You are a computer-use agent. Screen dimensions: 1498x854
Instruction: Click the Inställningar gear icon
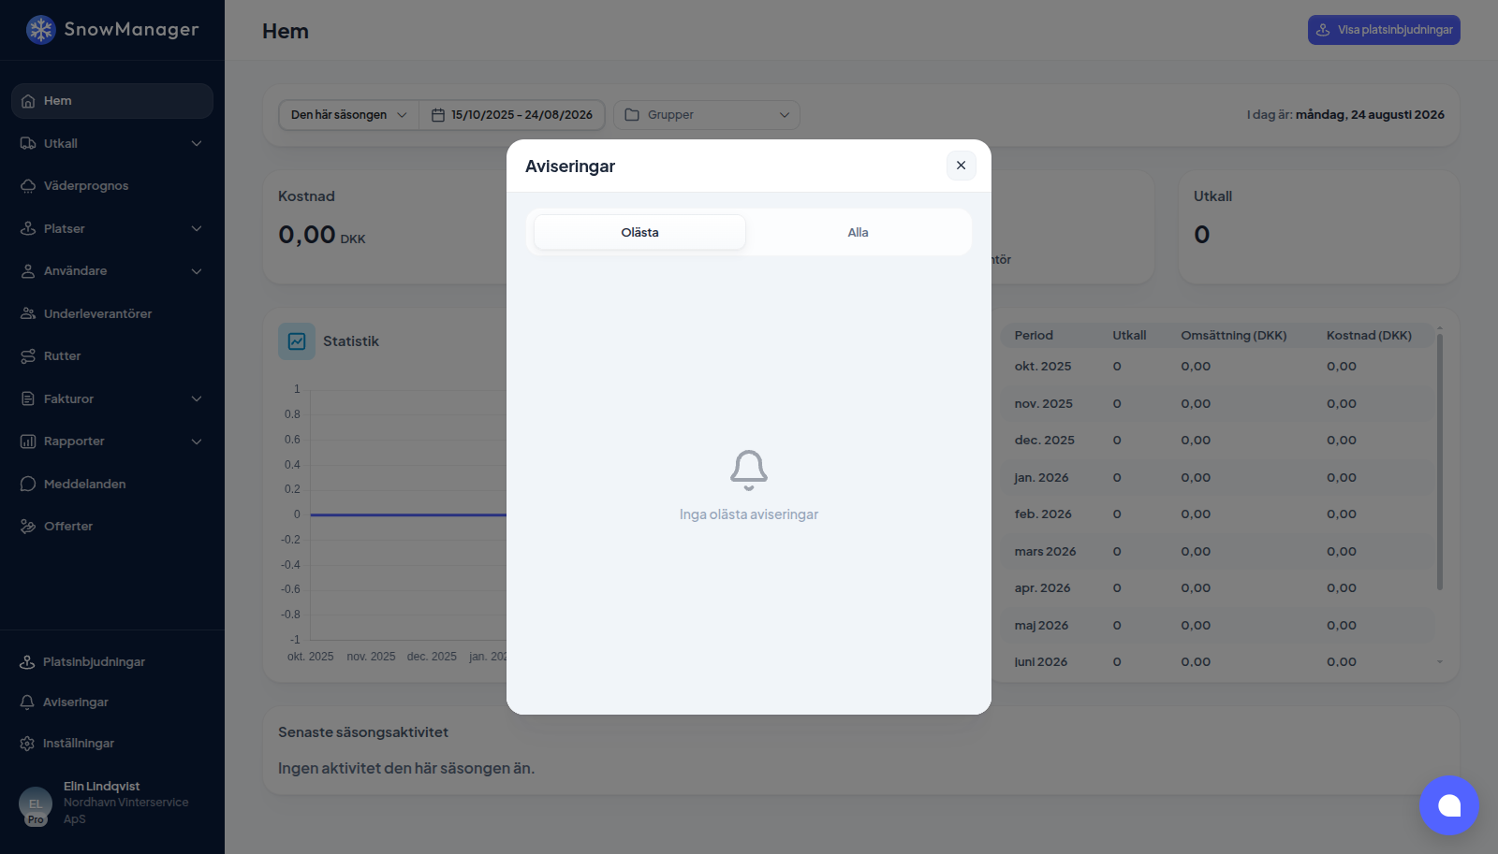click(x=27, y=744)
